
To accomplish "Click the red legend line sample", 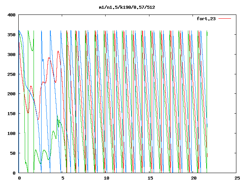I will click(x=225, y=19).
